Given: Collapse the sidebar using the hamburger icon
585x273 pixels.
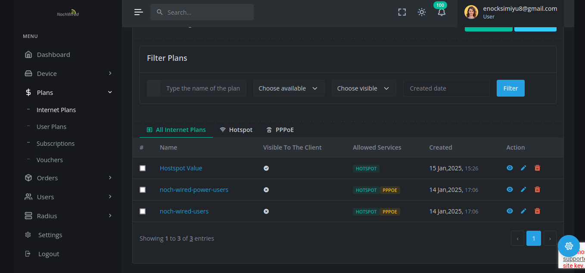Looking at the screenshot, I should pyautogui.click(x=138, y=12).
